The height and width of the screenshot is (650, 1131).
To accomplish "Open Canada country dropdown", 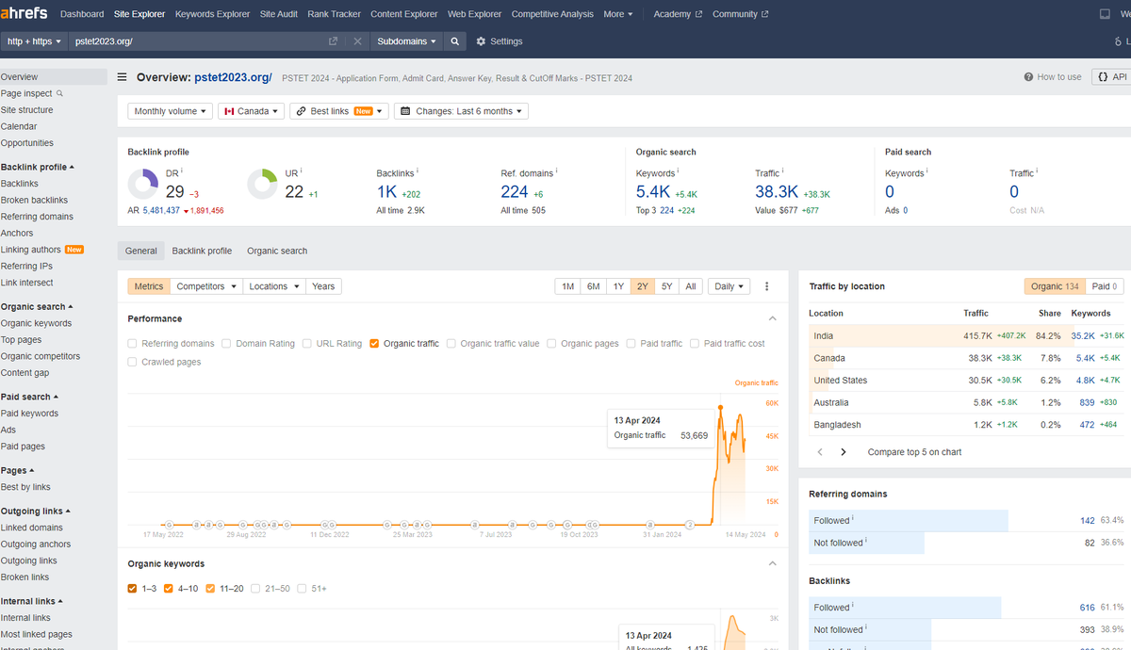I will (x=252, y=111).
